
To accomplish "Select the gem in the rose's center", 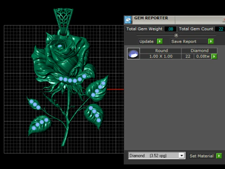I will [x=60, y=46].
